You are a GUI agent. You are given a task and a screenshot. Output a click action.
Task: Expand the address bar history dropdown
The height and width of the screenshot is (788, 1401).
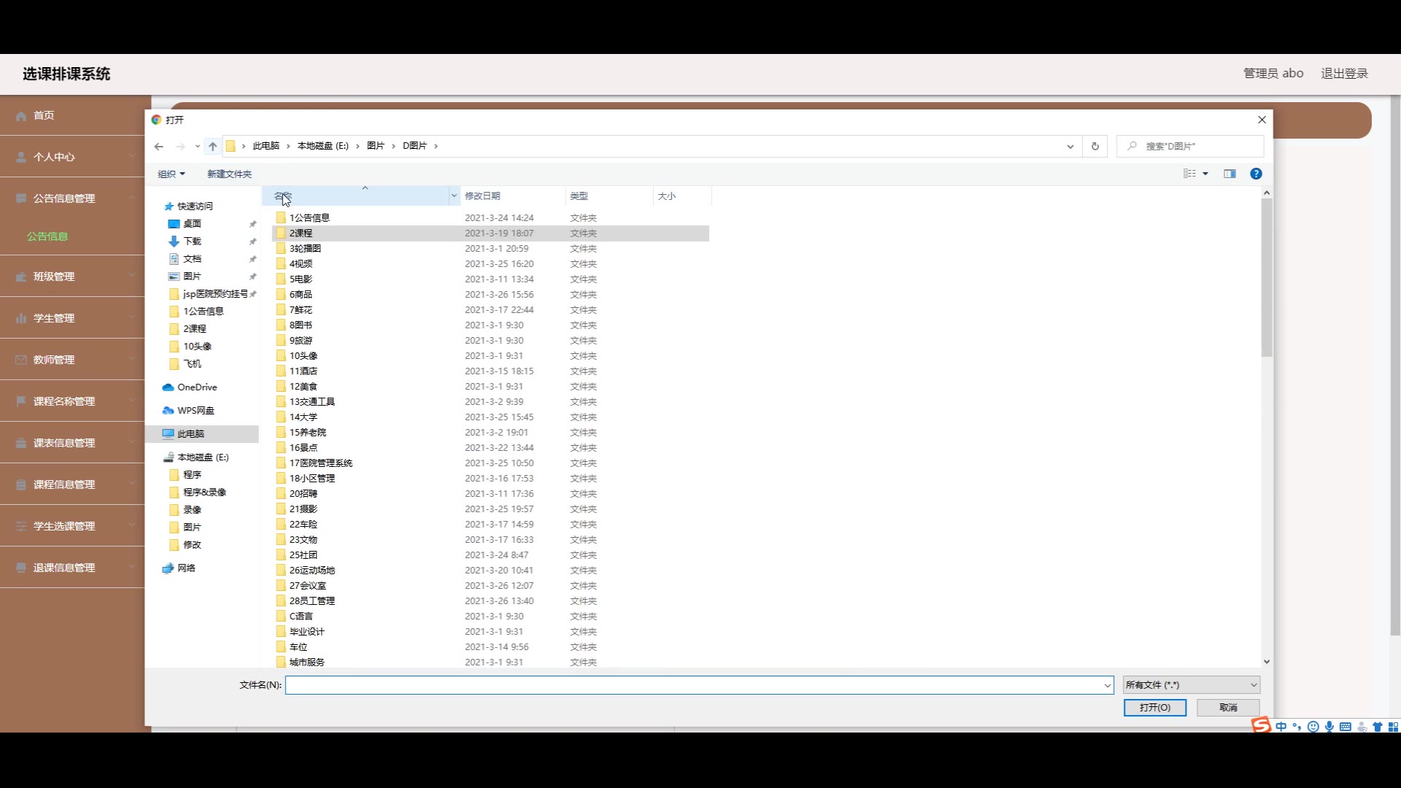pos(1070,146)
